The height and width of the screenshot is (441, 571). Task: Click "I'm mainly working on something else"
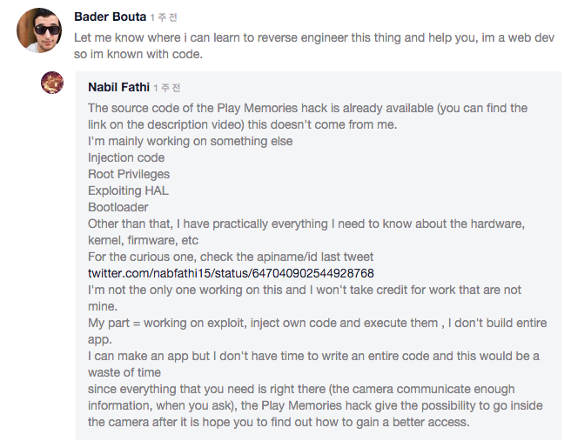(x=190, y=141)
